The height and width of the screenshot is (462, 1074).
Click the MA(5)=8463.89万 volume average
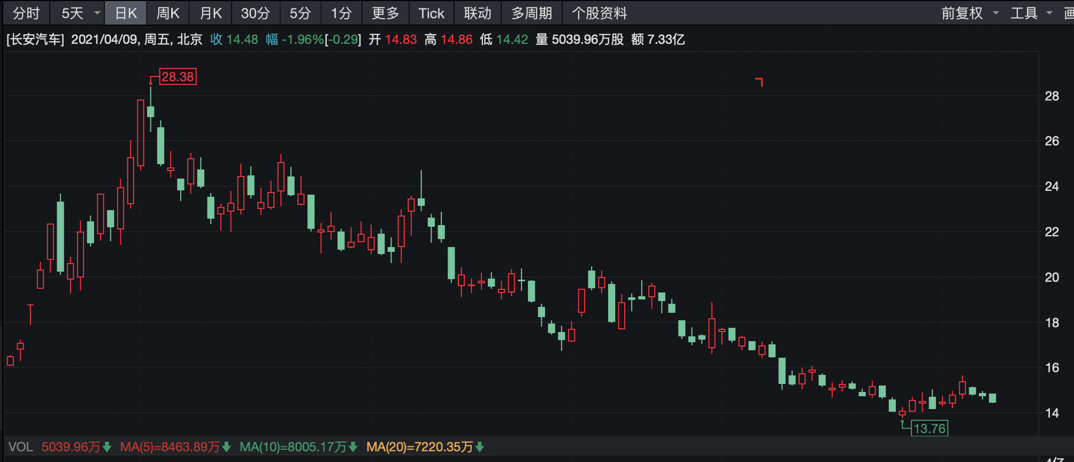(x=170, y=447)
